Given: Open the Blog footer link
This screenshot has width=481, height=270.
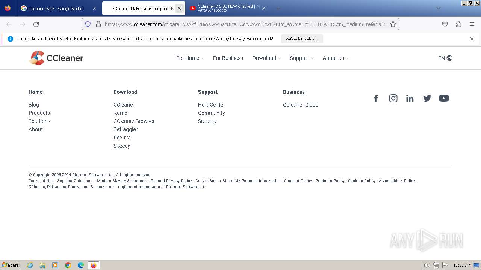Looking at the screenshot, I should point(34,105).
